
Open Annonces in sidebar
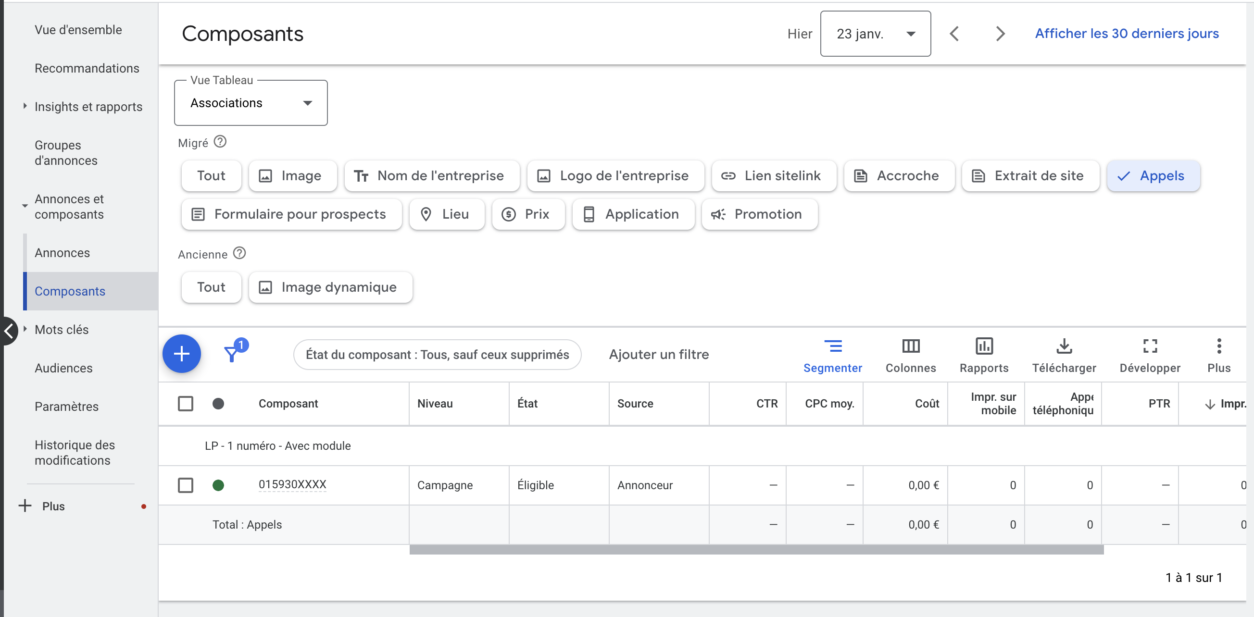click(63, 253)
